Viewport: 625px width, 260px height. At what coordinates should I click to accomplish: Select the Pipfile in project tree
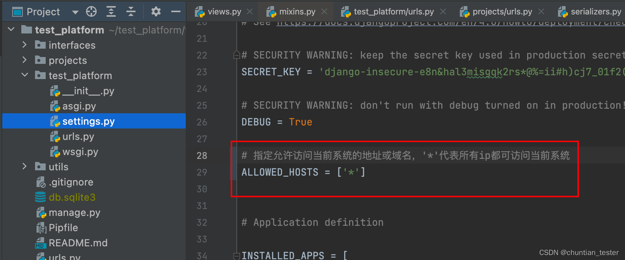63,228
